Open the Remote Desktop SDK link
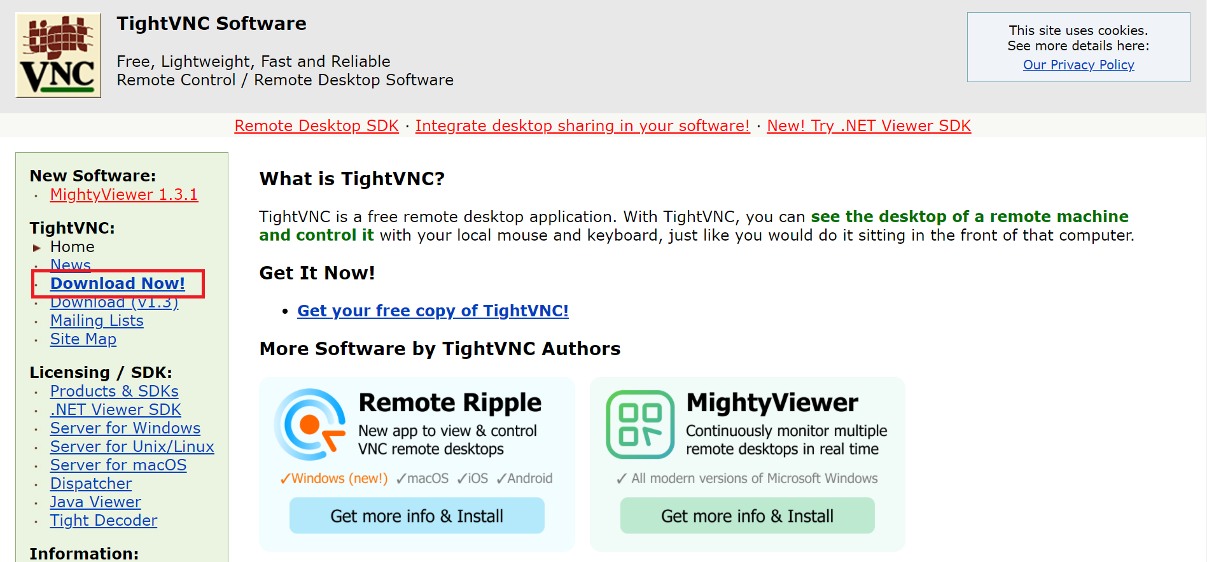The height and width of the screenshot is (562, 1207). tap(316, 126)
